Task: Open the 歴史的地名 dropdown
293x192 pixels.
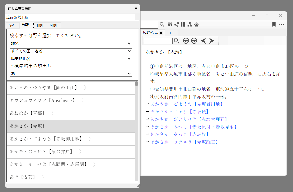Action: pos(71,58)
